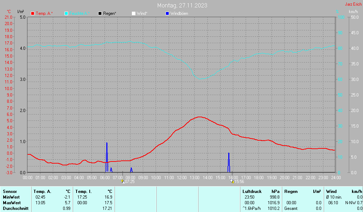Screen dimensions: 363x212
Task: Click the outdoor average value '0.99'
Action: click(66, 208)
